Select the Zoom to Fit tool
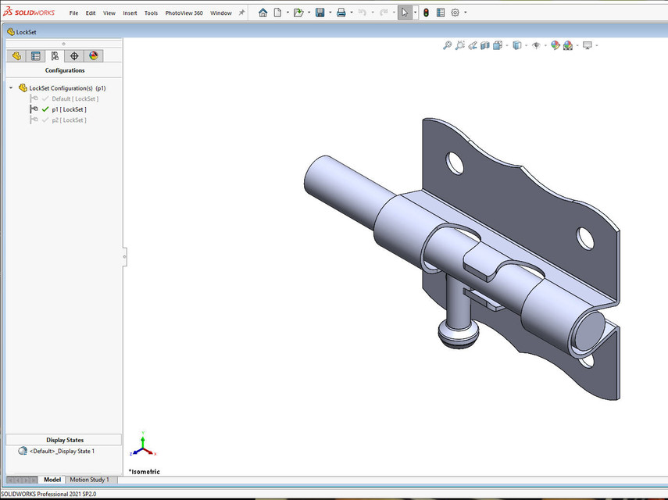The width and height of the screenshot is (668, 500). (445, 45)
